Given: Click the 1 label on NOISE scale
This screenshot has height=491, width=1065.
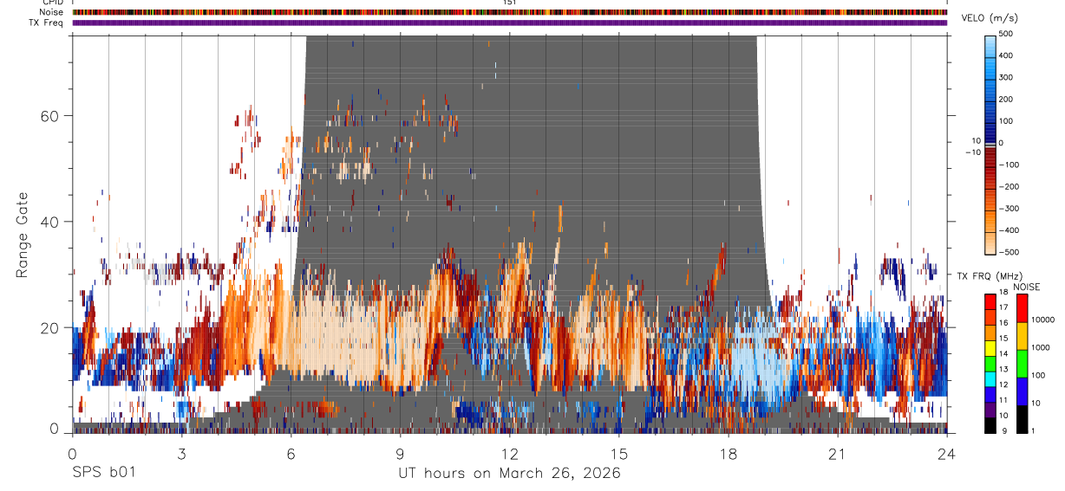Looking at the screenshot, I should pos(1034,431).
